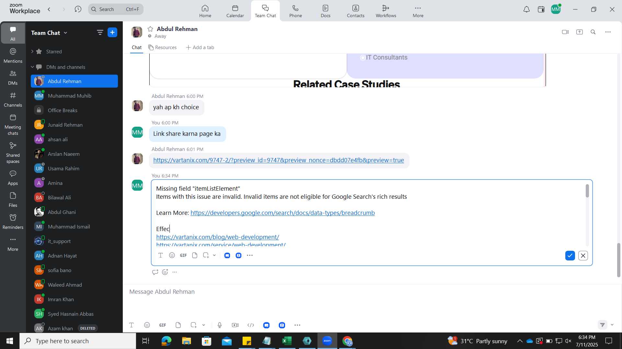Open the Docs tab
Viewport: 622px width, 349px height.
[x=326, y=11]
